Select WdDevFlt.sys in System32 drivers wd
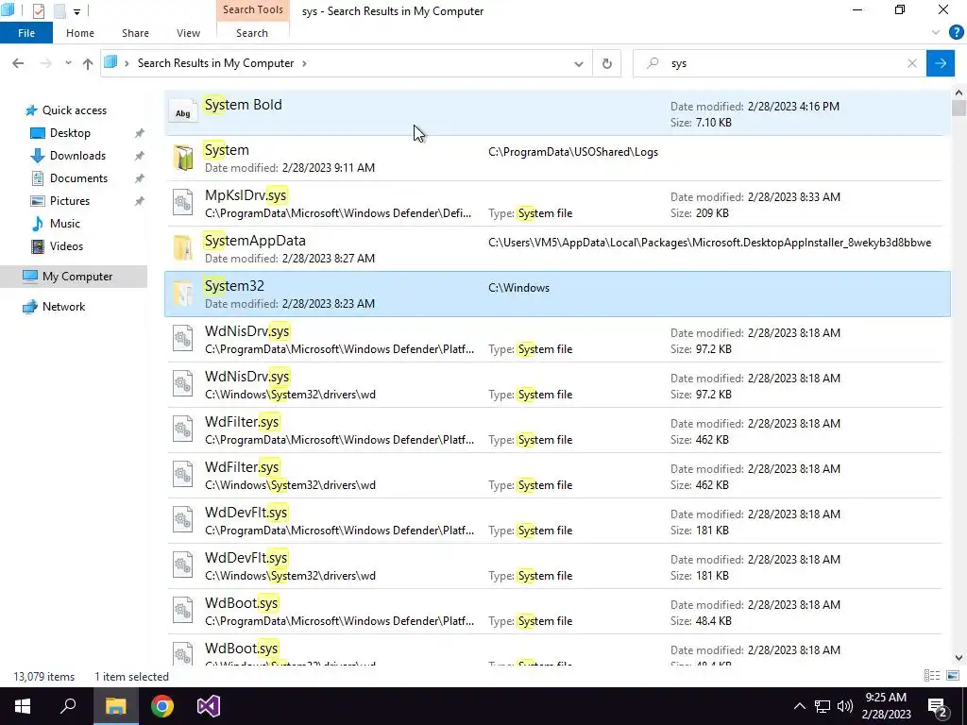967x725 pixels. 557,566
